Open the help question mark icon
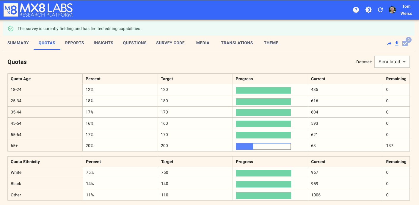The height and width of the screenshot is (205, 419). tap(356, 10)
